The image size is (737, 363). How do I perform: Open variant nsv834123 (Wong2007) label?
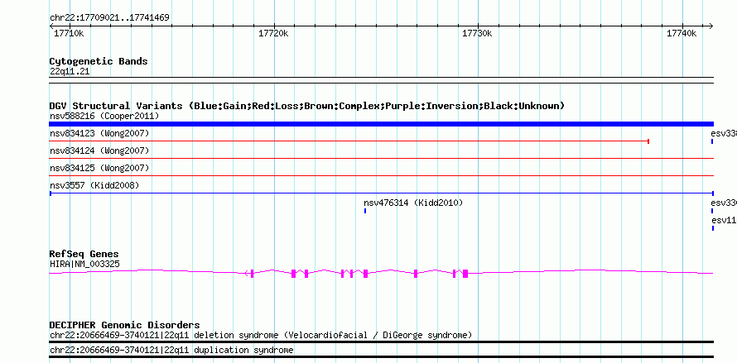click(x=99, y=134)
